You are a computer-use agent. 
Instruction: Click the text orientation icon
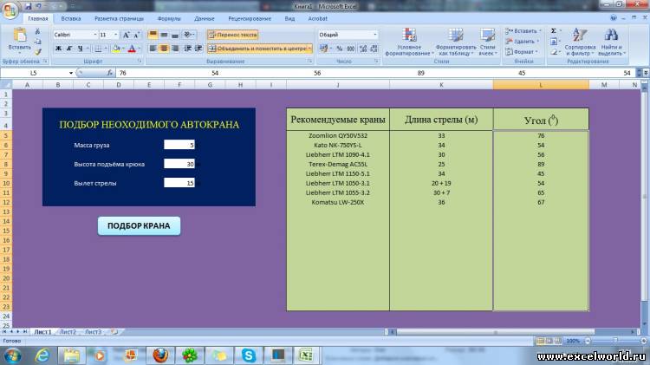(x=188, y=35)
